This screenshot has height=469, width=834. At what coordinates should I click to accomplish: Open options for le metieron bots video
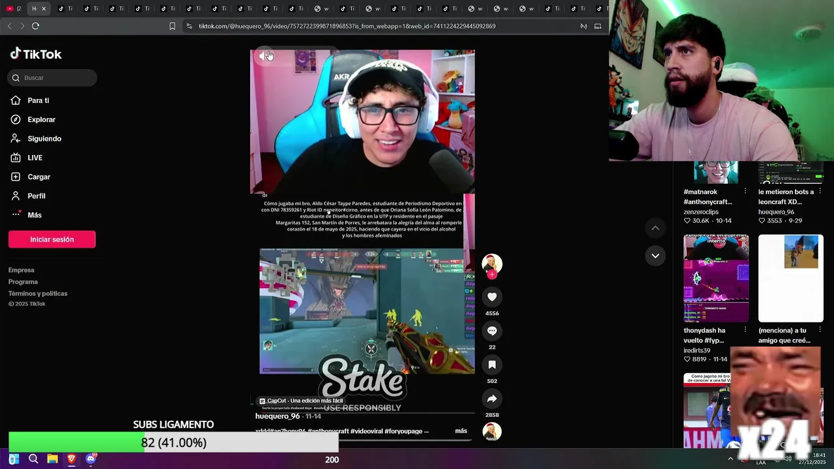[x=820, y=192]
